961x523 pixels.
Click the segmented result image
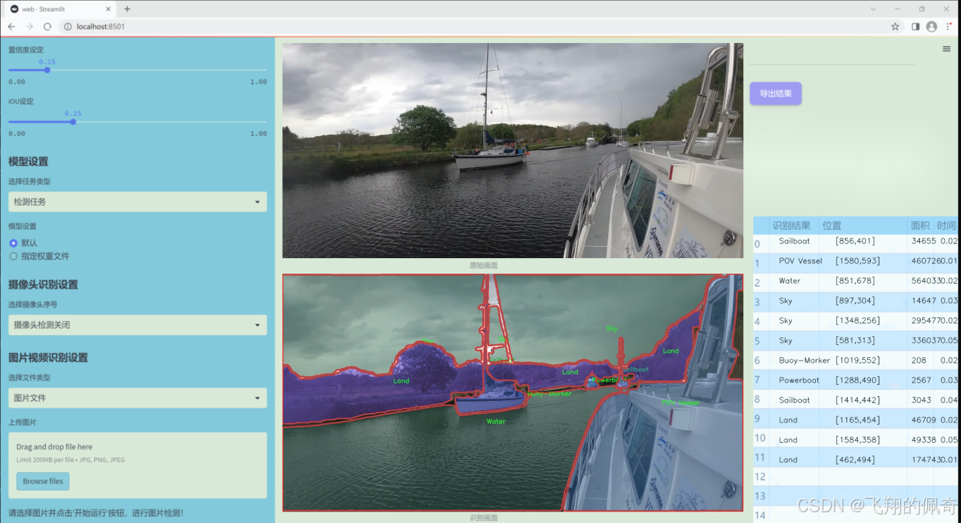(x=513, y=392)
